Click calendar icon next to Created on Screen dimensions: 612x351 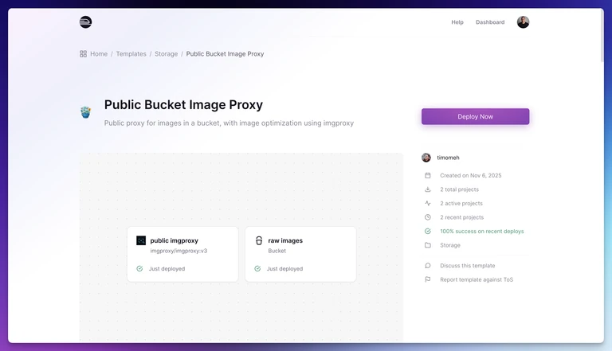pyautogui.click(x=428, y=175)
